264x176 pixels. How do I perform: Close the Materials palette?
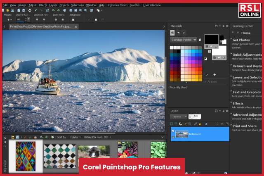pos(227,26)
